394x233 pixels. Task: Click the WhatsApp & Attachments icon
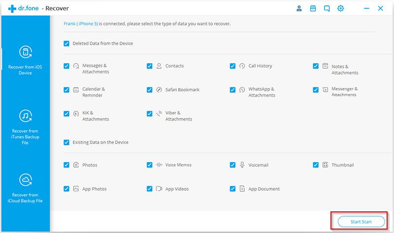[242, 89]
